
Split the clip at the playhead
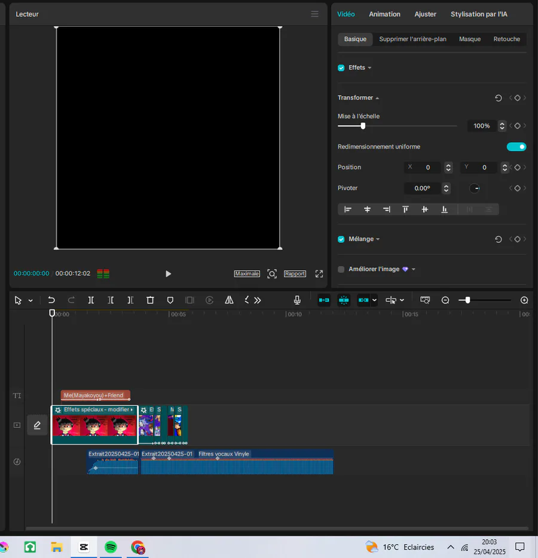(x=91, y=300)
